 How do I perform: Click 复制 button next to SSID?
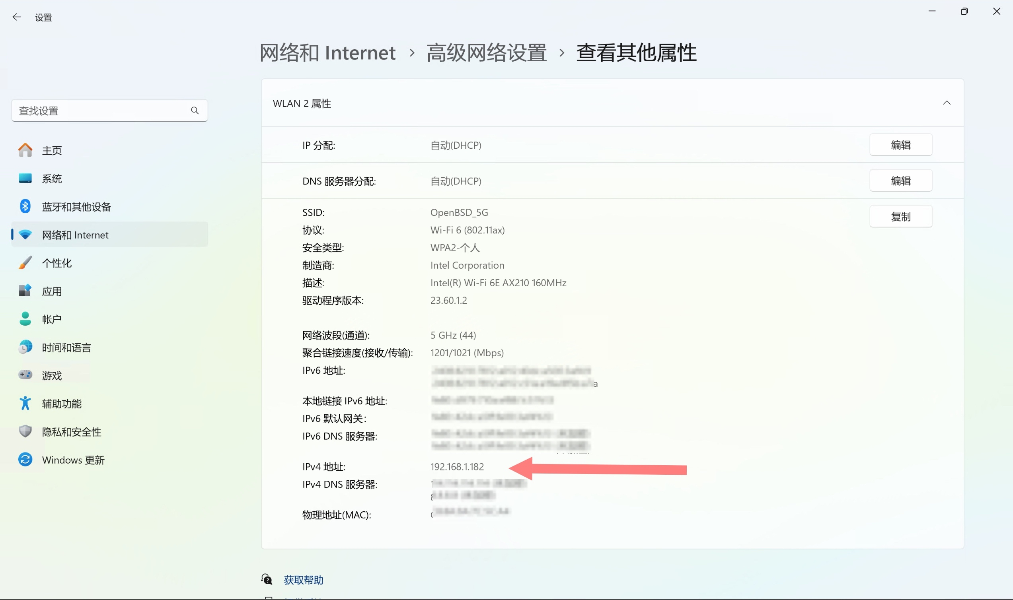[900, 217]
